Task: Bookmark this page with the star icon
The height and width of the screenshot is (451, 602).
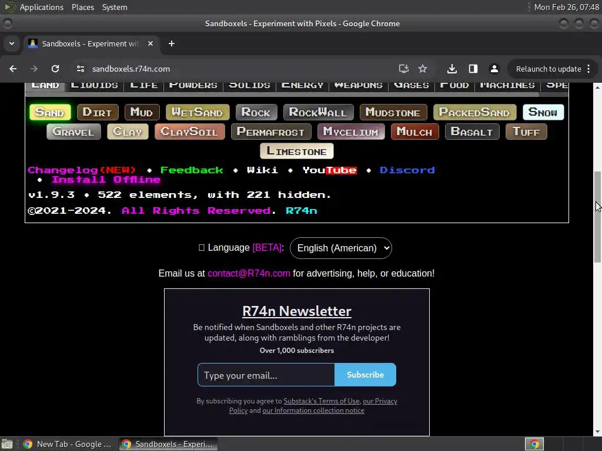Action: (x=423, y=69)
